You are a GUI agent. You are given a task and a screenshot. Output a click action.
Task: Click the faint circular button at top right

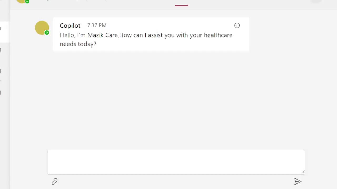pos(316,1)
